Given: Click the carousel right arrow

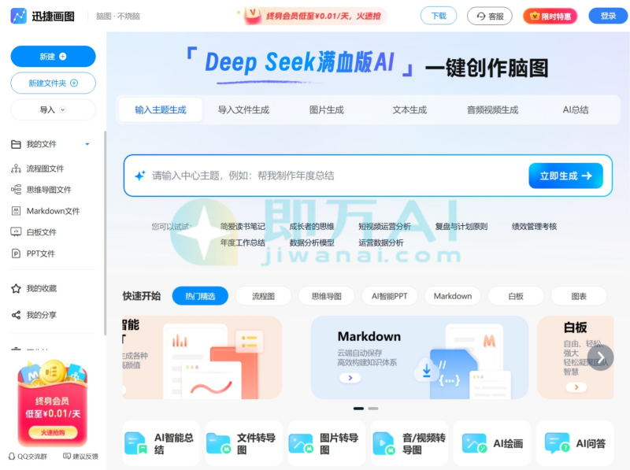Looking at the screenshot, I should pyautogui.click(x=599, y=357).
